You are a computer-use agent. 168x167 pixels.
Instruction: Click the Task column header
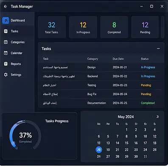(x=46, y=59)
